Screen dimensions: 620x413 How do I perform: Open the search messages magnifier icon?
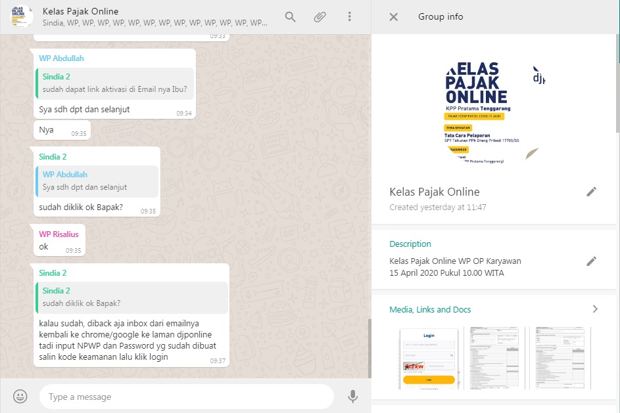tap(291, 17)
